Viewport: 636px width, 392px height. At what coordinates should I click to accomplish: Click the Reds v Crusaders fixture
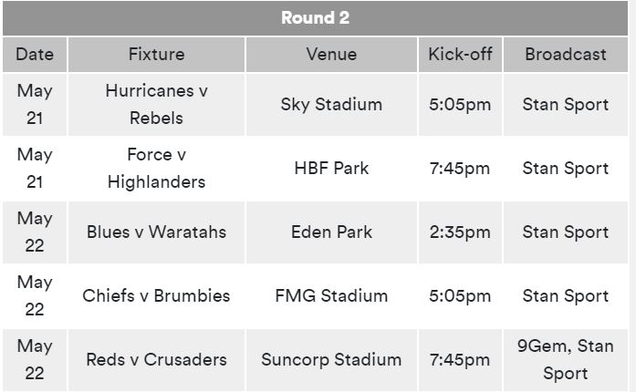(156, 360)
